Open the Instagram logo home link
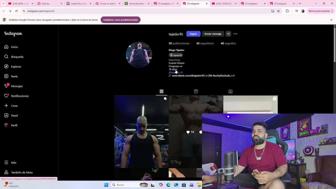The height and width of the screenshot is (189, 336). [13, 34]
